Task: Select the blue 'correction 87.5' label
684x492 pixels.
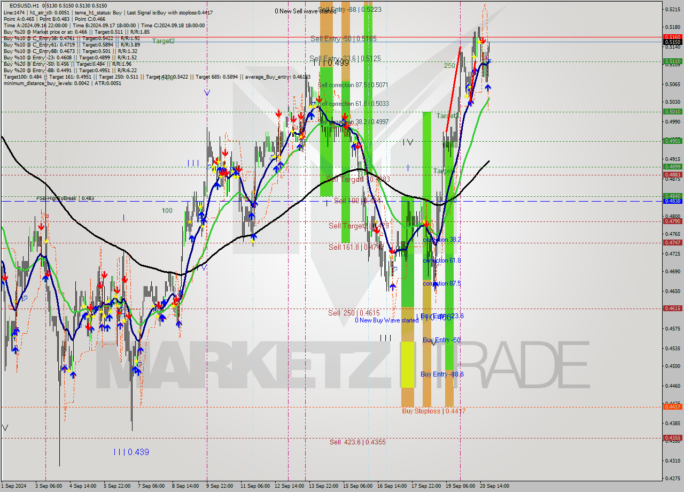Action: 441,283
